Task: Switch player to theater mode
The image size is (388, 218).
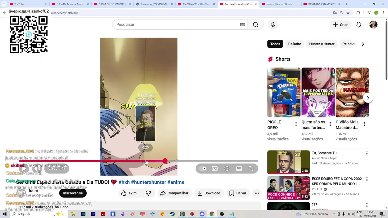Action: 239,169
